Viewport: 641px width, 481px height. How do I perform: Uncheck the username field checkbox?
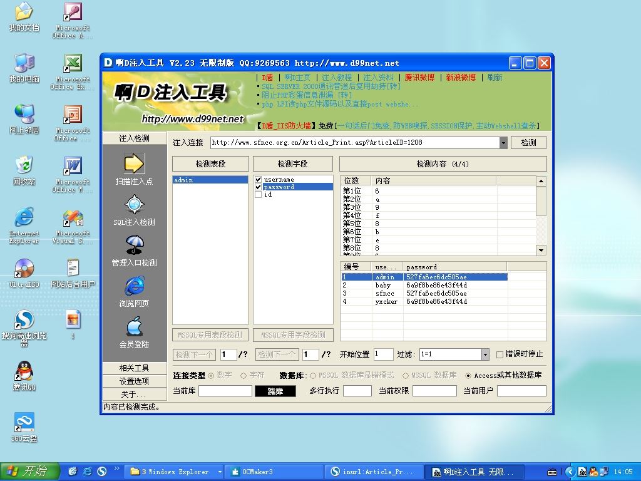(x=258, y=180)
